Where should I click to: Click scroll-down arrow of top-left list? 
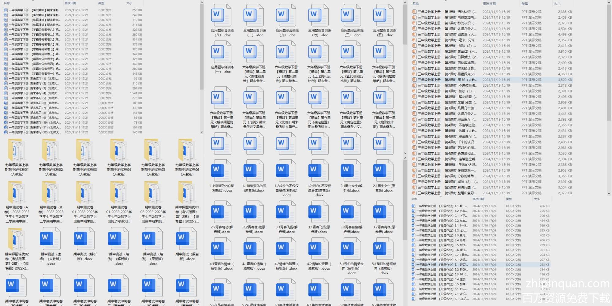pos(202,132)
